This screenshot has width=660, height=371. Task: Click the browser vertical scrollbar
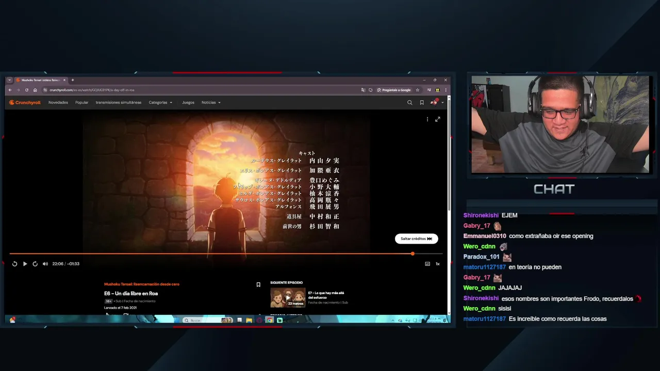point(449,155)
